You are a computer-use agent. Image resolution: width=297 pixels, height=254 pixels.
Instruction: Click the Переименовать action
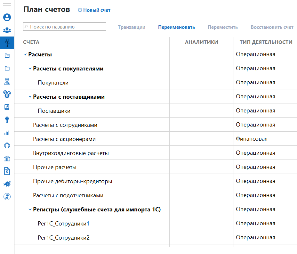click(176, 27)
